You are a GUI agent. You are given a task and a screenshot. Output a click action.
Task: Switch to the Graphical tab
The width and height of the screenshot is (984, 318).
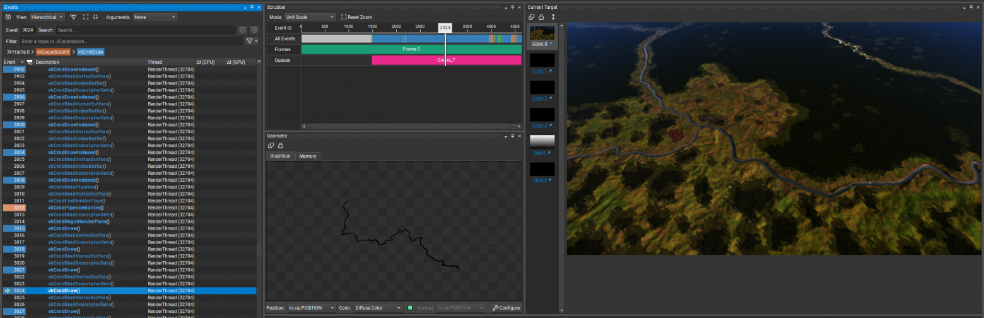pyautogui.click(x=280, y=156)
